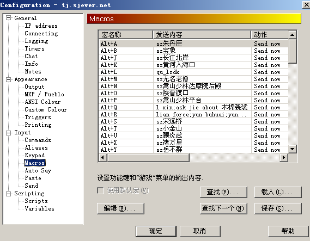This screenshot has width=310, height=241.
Task: Click the horizontal scroll right arrow
Action: [284, 158]
